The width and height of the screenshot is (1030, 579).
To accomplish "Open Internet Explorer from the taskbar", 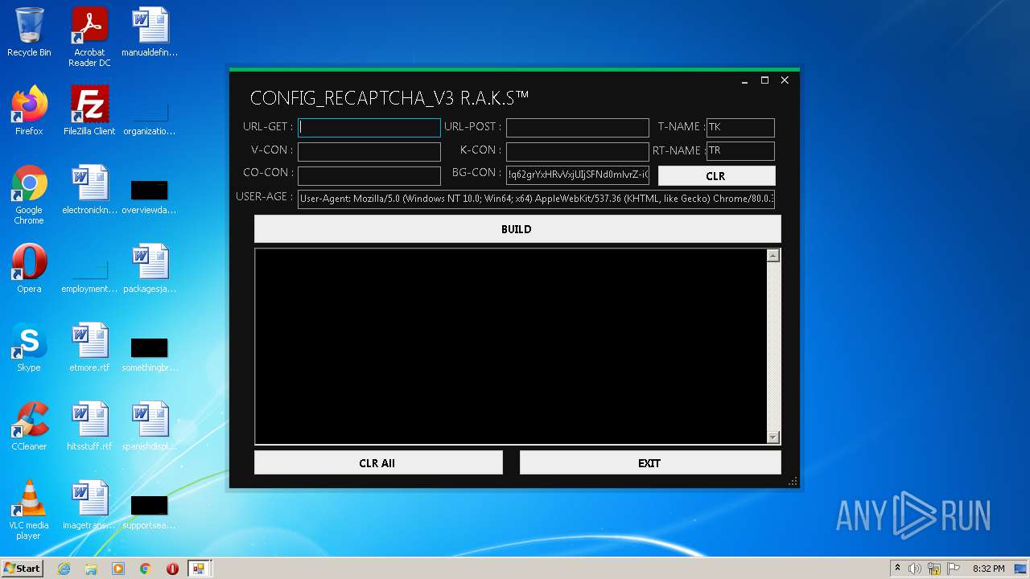I will [64, 569].
